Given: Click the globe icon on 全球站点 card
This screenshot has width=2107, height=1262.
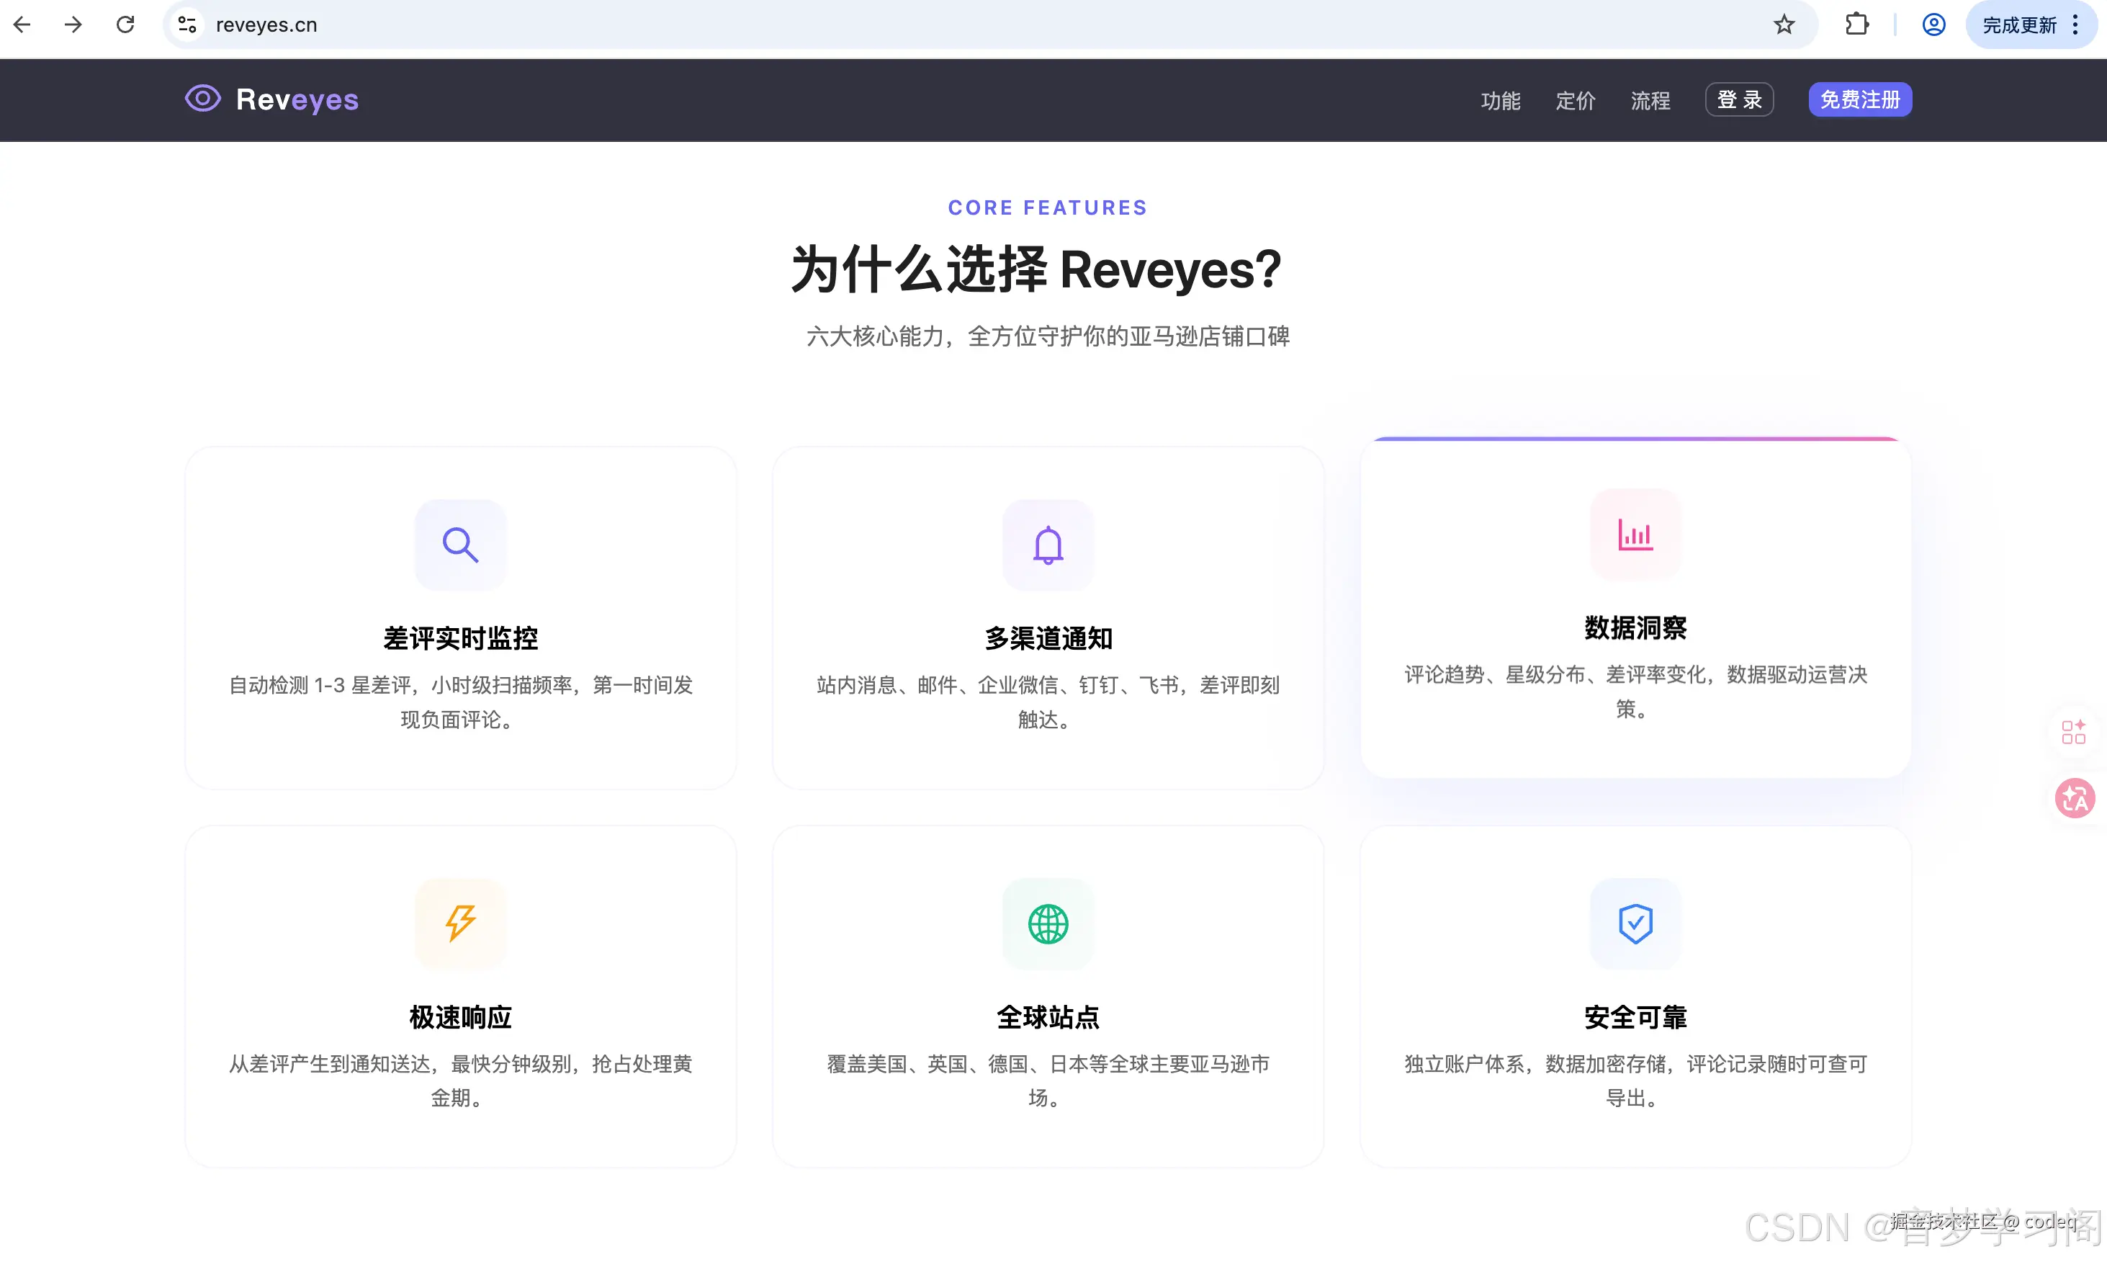Looking at the screenshot, I should point(1047,924).
